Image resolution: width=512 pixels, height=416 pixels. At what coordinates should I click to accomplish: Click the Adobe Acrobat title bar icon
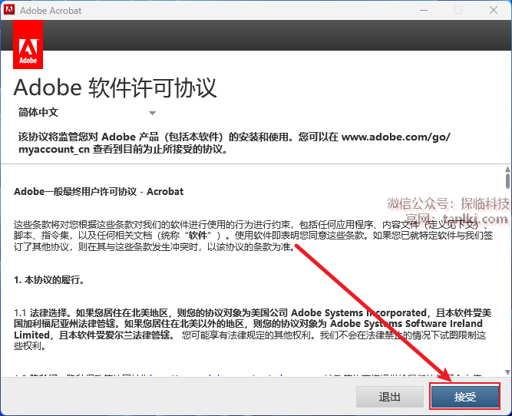pos(9,10)
